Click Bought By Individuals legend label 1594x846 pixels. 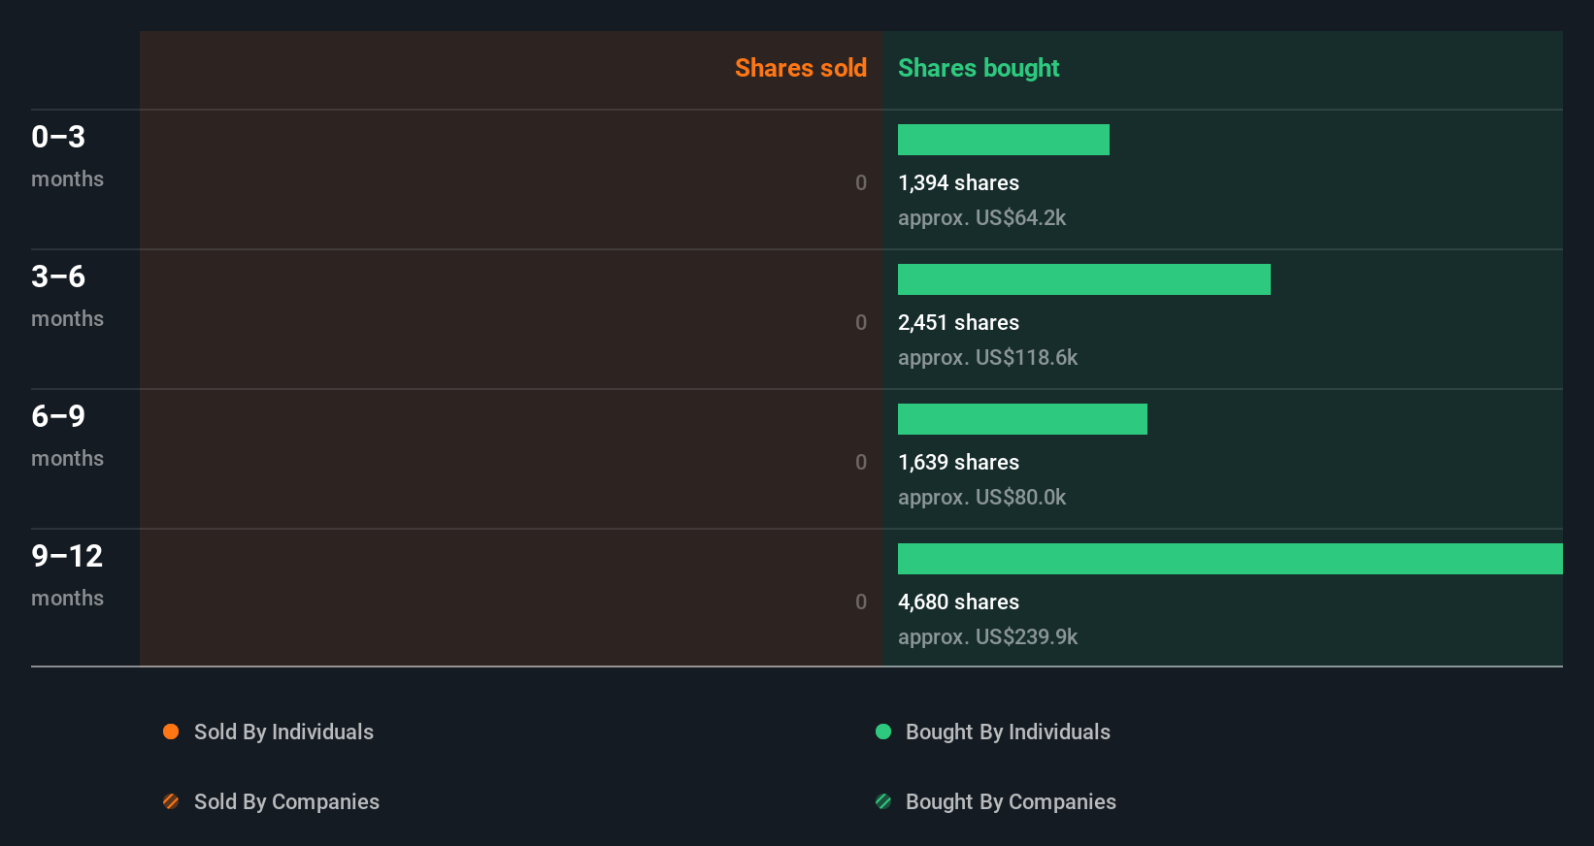coord(1008,732)
